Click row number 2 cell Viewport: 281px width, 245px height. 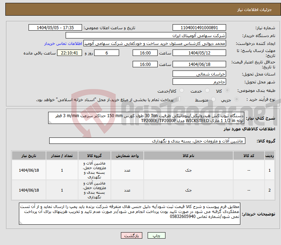(269, 190)
